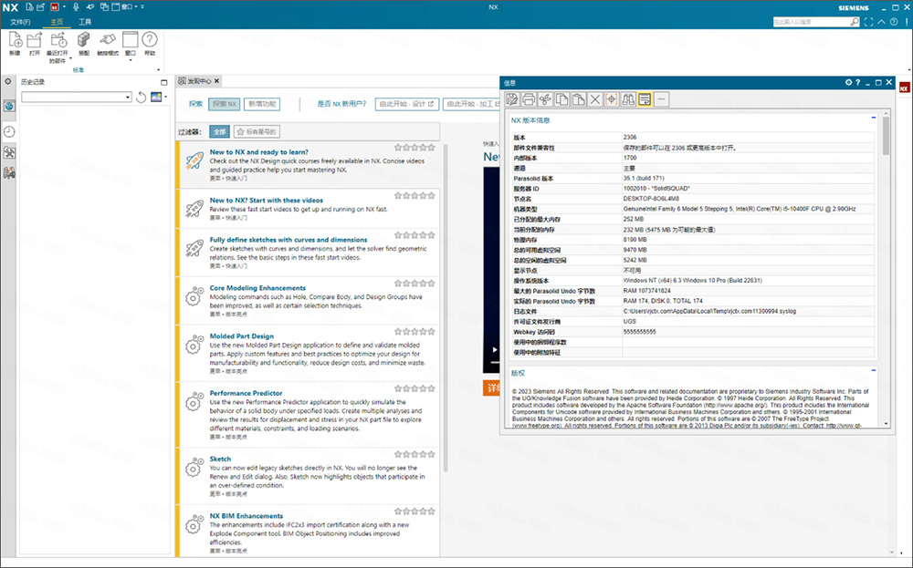Viewport: 913px width, 568px height.
Task: Click the new document icon in quick access bar
Action: point(30,7)
